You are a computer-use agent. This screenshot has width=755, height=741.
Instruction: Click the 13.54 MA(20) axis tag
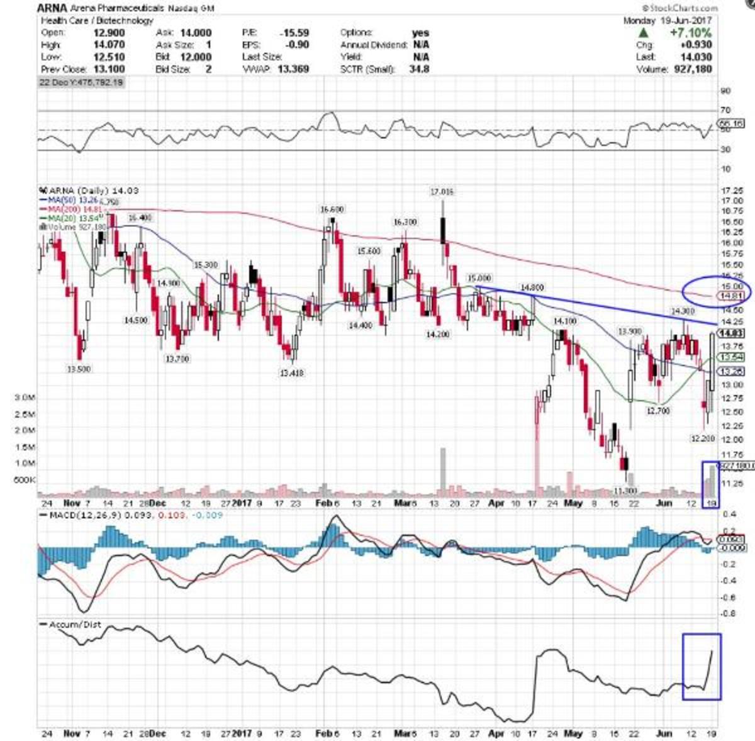730,357
